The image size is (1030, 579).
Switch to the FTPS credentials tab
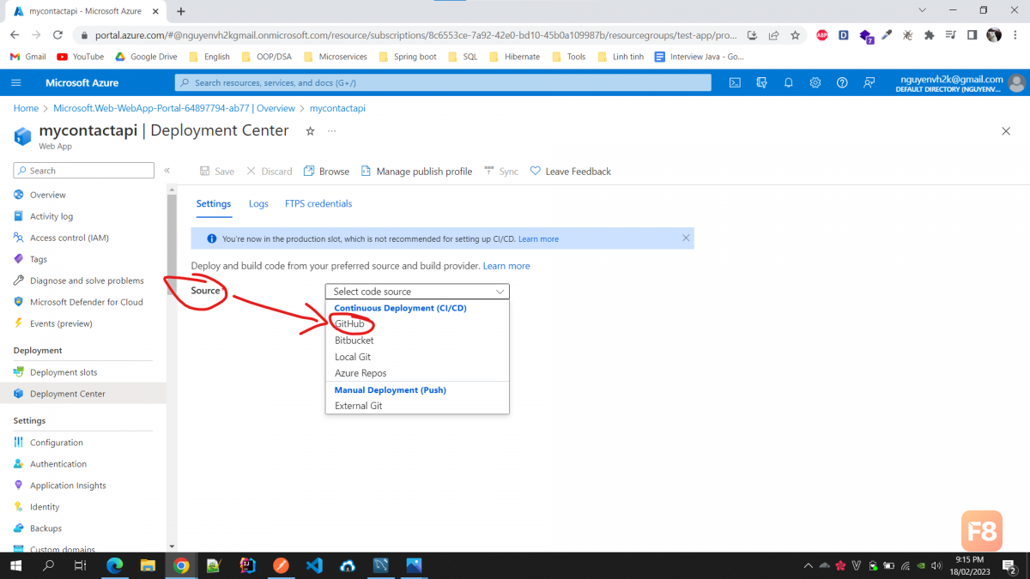pyautogui.click(x=318, y=204)
